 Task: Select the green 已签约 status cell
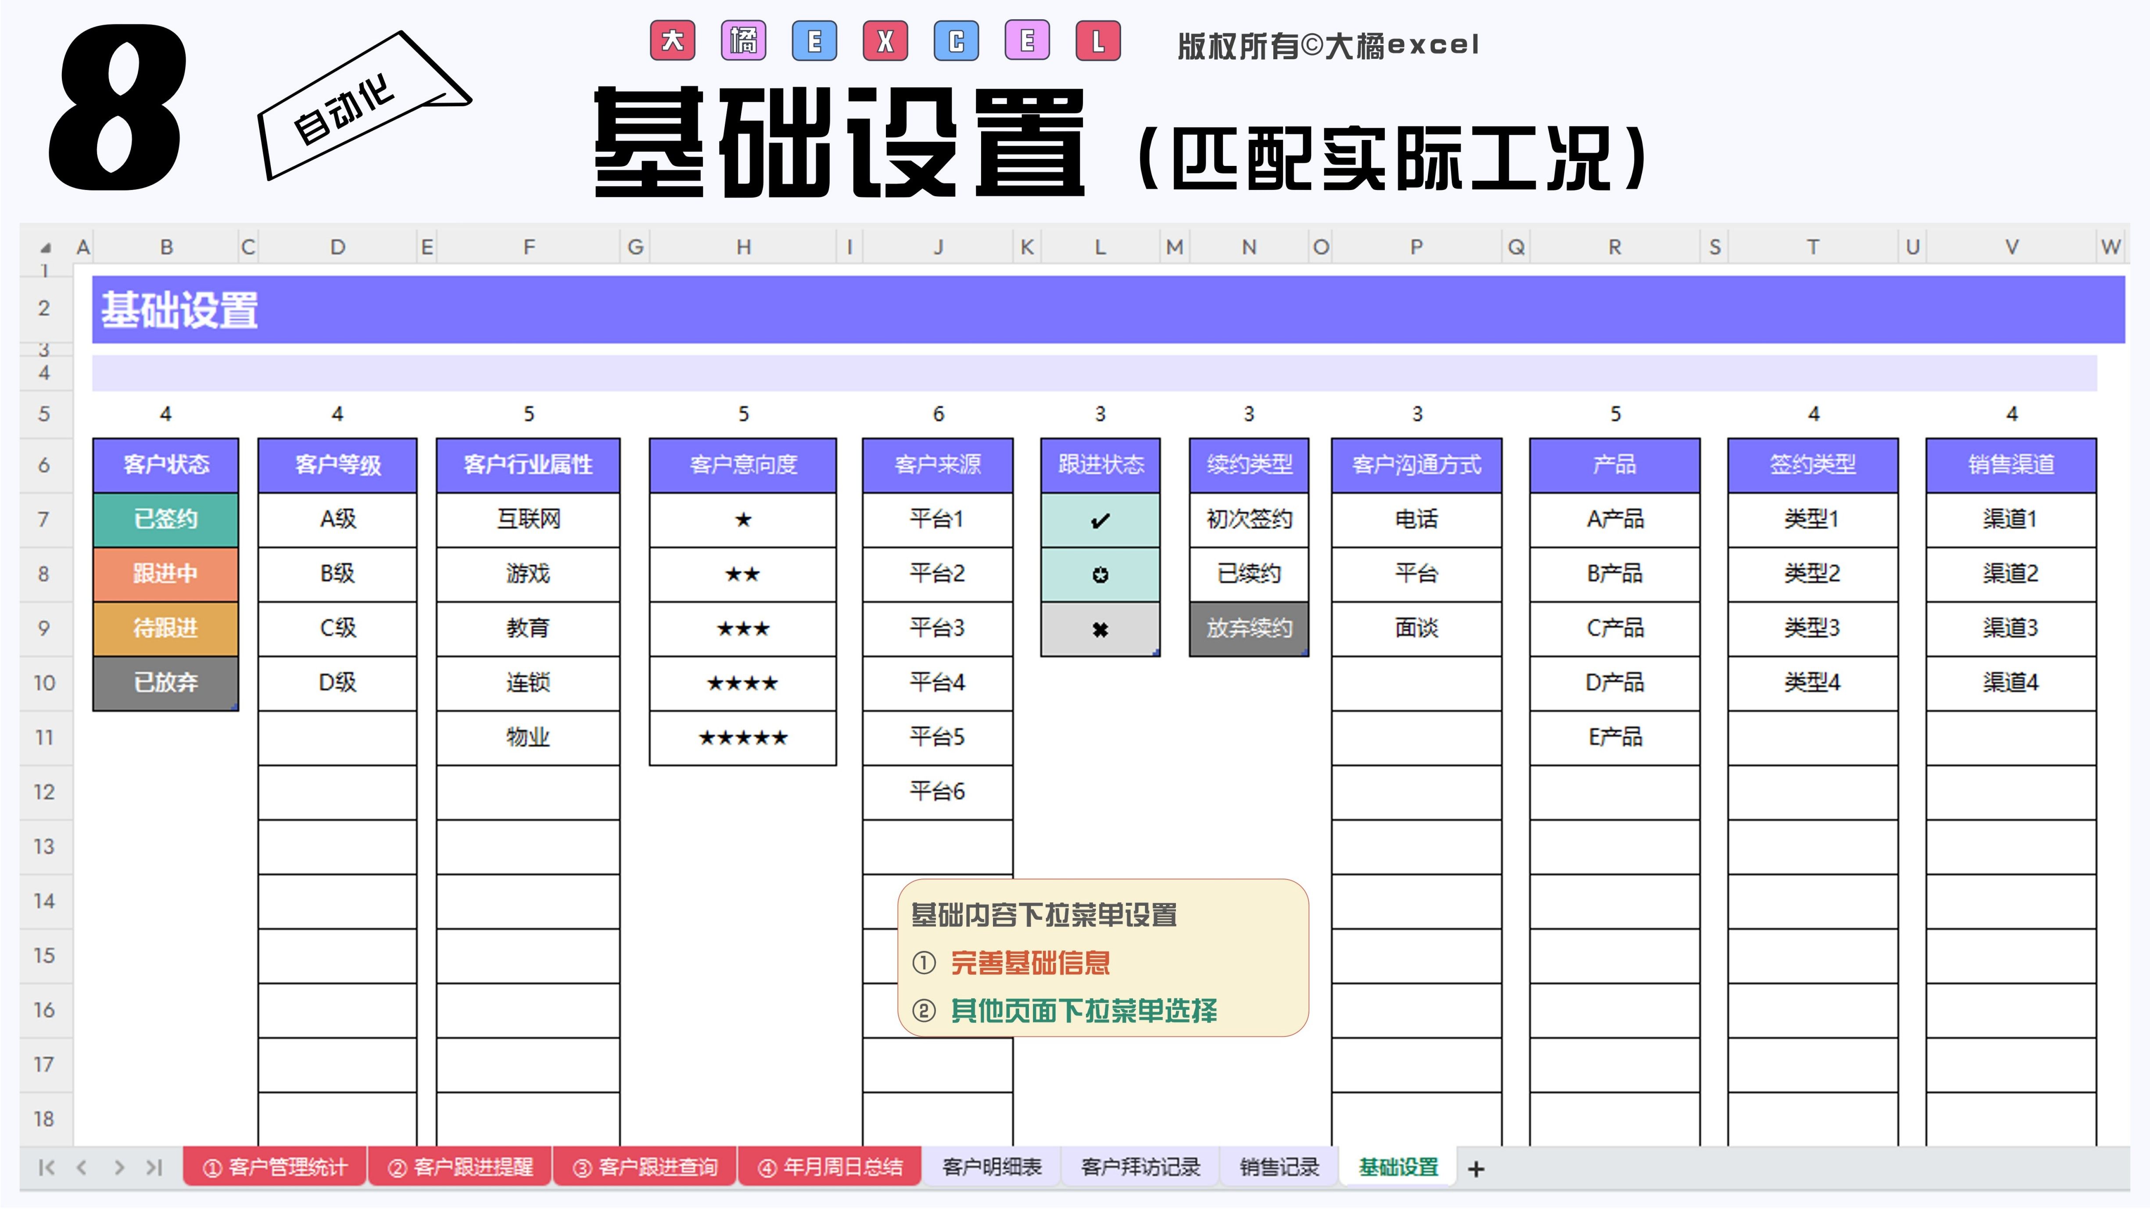click(165, 519)
